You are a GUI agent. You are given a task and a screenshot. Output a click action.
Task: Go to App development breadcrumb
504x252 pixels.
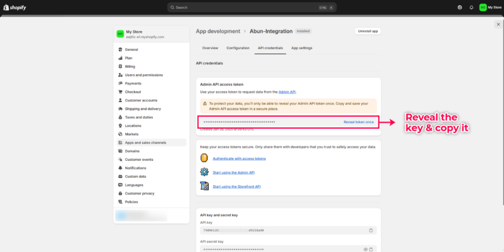[218, 31]
